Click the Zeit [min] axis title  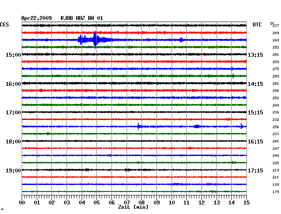pyautogui.click(x=133, y=207)
